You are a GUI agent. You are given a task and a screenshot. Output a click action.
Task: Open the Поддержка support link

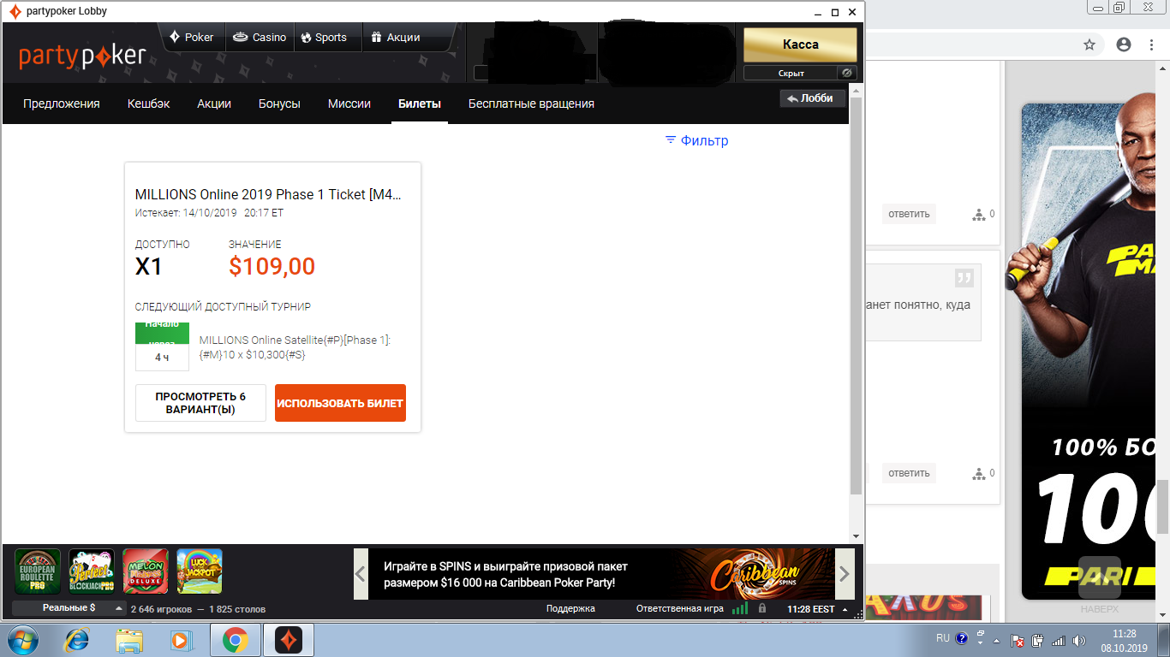[570, 609]
